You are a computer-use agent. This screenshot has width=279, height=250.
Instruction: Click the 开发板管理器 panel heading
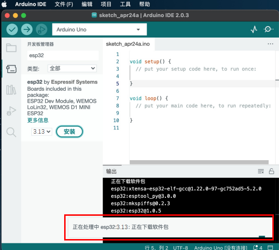(40, 44)
